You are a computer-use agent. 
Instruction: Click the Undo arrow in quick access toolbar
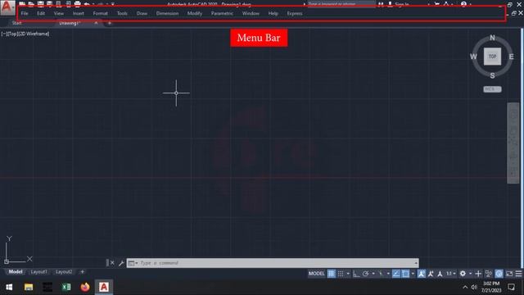point(87,4)
